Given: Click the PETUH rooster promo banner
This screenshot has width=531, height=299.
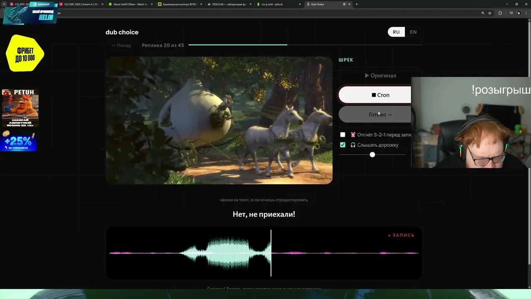Looking at the screenshot, I should click(20, 108).
